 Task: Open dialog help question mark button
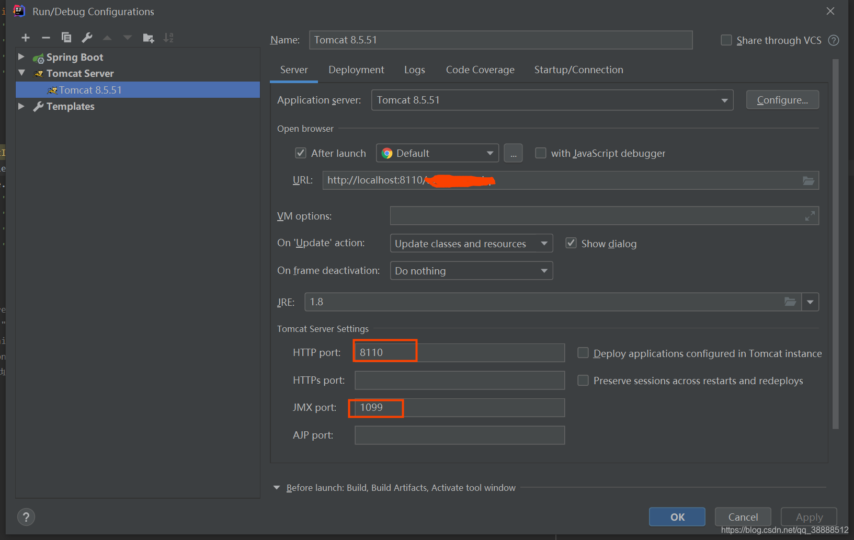tap(26, 517)
